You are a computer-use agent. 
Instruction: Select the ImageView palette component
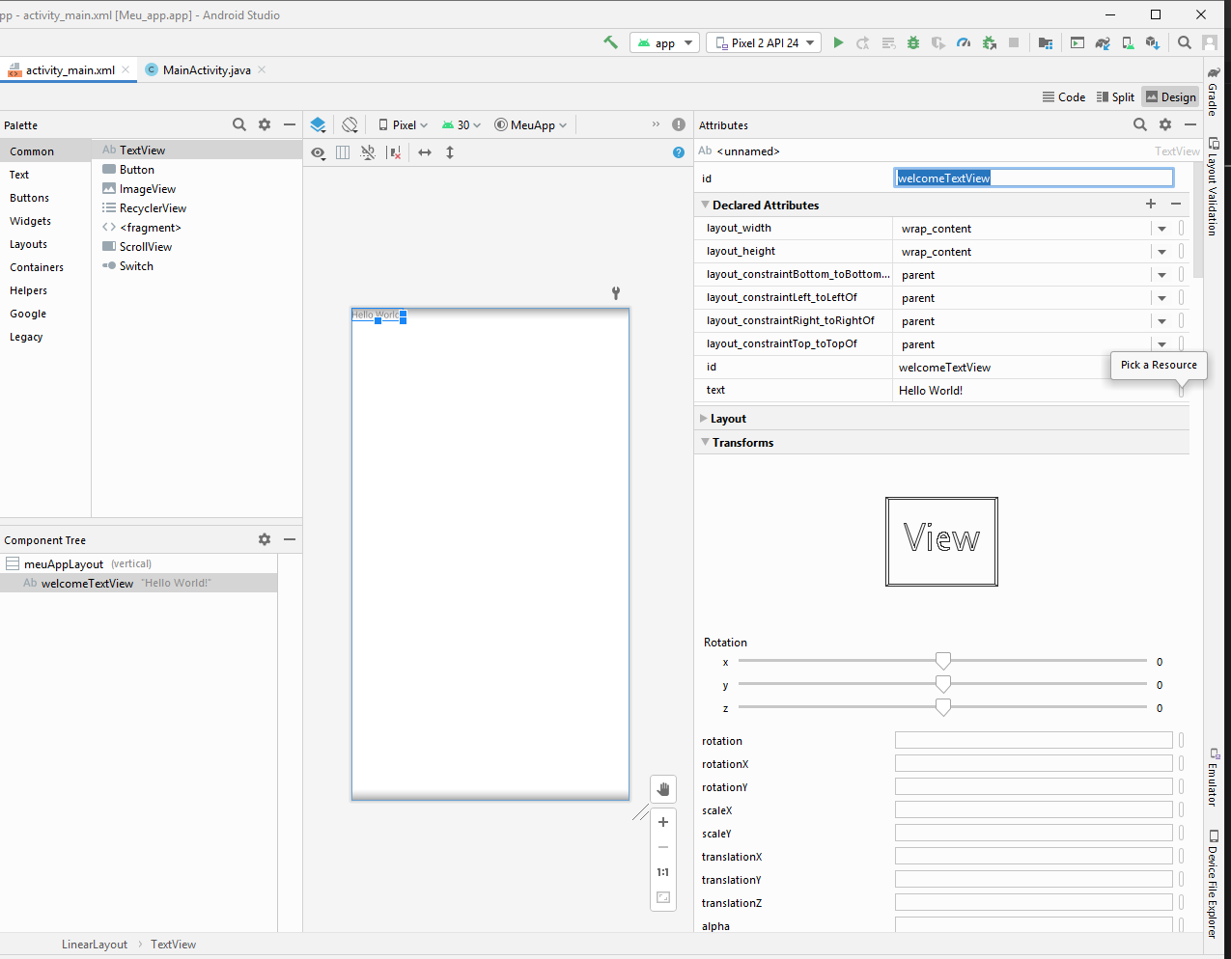[147, 189]
